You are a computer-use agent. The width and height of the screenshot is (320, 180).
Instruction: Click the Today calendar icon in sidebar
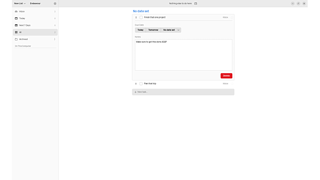click(16, 18)
